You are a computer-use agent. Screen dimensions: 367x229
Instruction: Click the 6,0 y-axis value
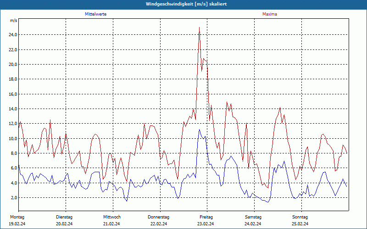(14, 168)
